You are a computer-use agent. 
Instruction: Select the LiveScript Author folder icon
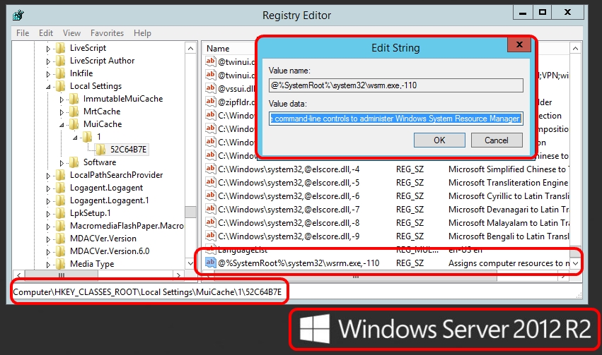(x=61, y=61)
